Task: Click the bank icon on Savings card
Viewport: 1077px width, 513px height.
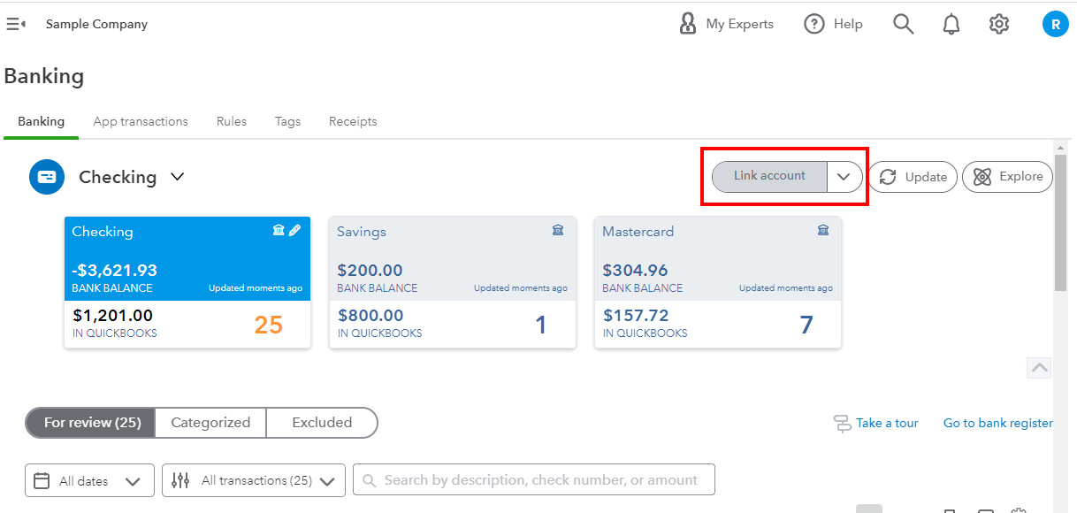Action: pos(558,230)
